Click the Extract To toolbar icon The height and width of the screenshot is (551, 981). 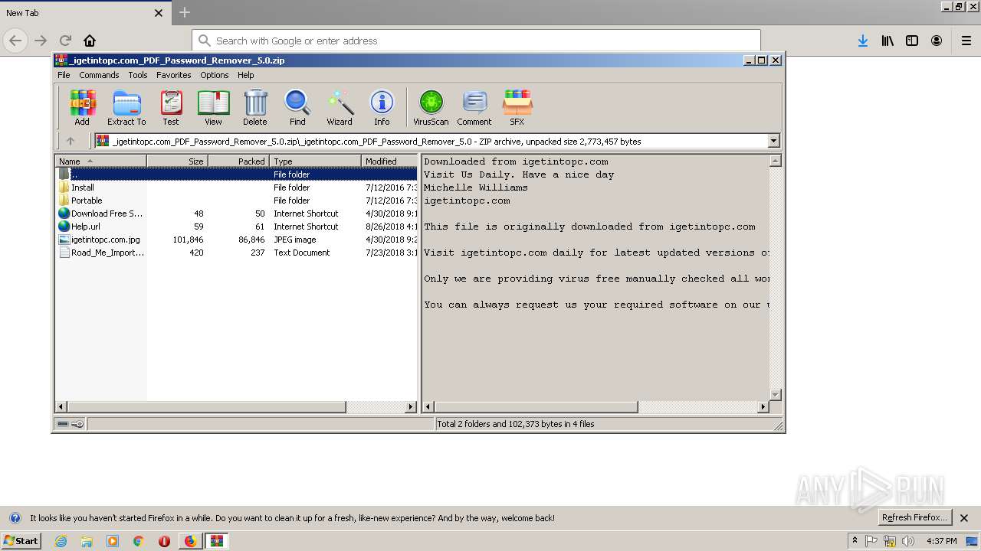(x=126, y=107)
